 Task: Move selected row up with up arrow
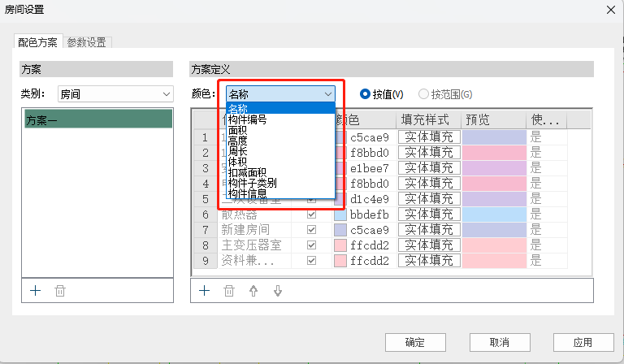point(253,291)
